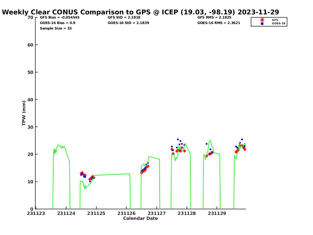The height and width of the screenshot is (235, 313).
Task: Click the 231126 x-axis tick label
Action: [x=127, y=213]
